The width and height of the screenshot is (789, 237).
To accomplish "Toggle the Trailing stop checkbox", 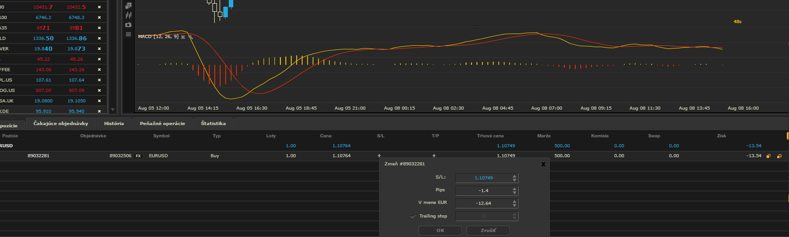I will (x=413, y=216).
